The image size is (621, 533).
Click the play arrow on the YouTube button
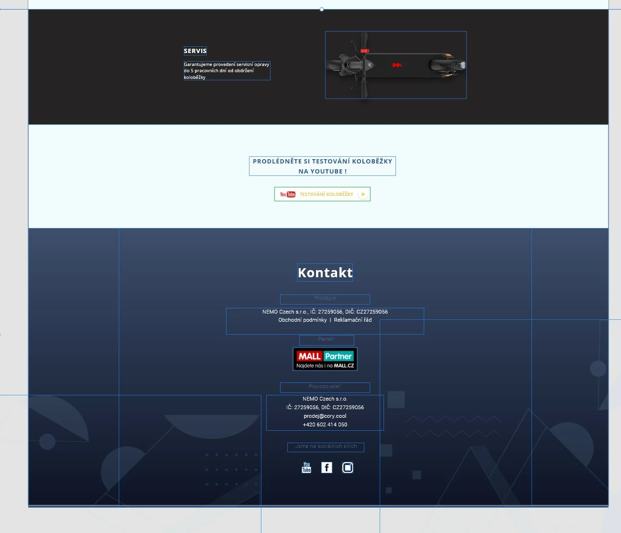tap(363, 194)
